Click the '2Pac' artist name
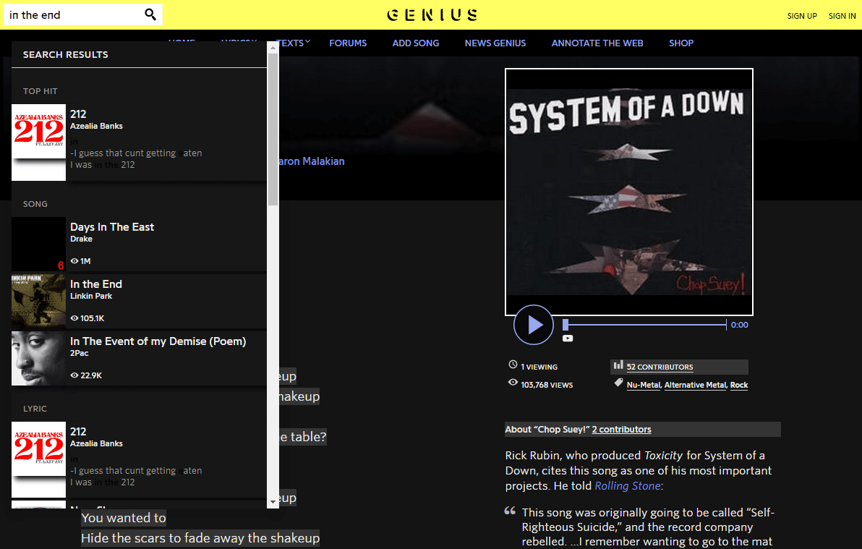This screenshot has width=862, height=549. tap(79, 353)
